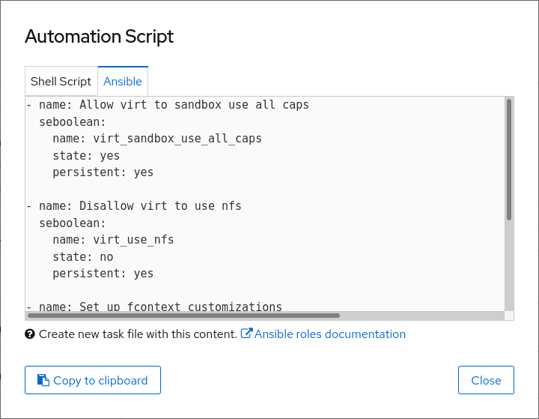
Task: Click the horizontal scrollbar thumb of script area
Action: (183, 316)
